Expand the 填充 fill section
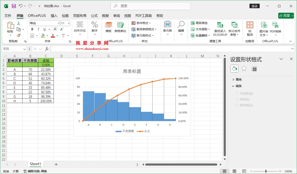 coord(237,79)
